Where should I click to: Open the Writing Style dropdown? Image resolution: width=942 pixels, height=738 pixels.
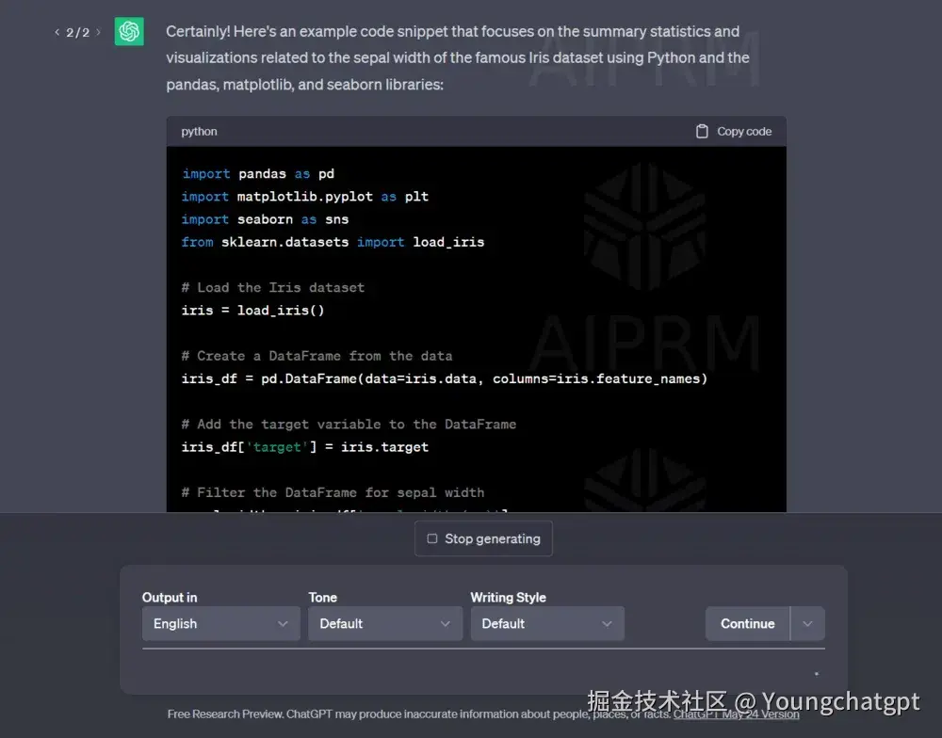(x=547, y=623)
